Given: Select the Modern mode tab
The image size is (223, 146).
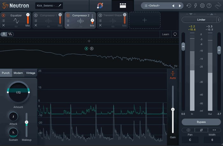Looking at the screenshot, I should [x=18, y=73].
